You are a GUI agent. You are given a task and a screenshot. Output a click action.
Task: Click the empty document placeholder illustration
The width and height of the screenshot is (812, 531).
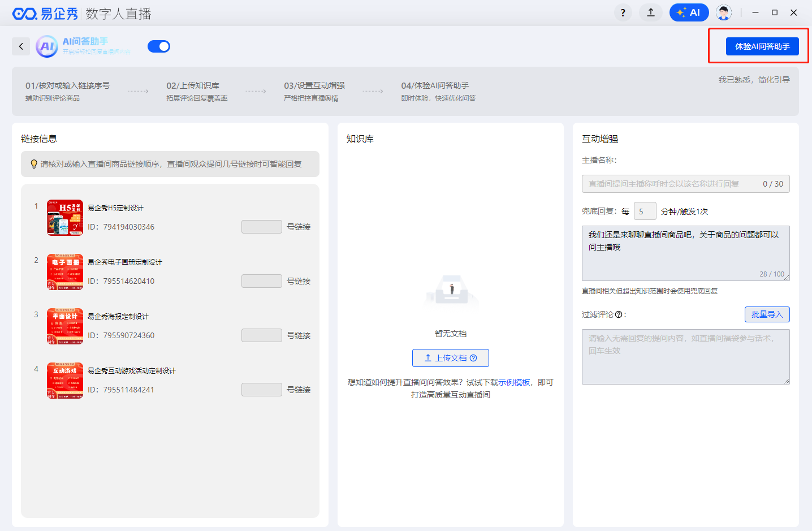451,292
